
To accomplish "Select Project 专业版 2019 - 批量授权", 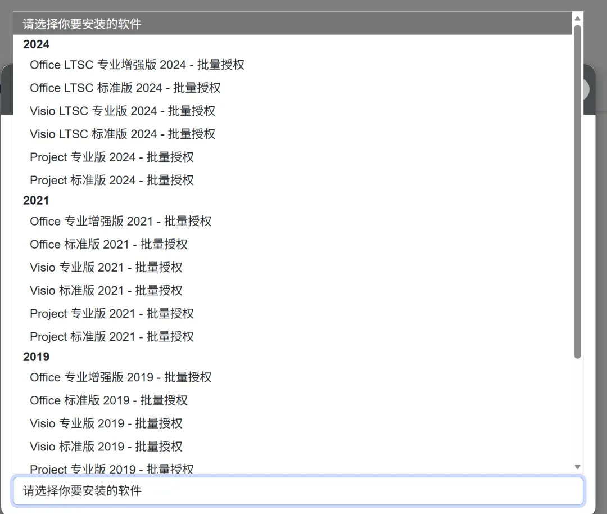I will pyautogui.click(x=293, y=467).
